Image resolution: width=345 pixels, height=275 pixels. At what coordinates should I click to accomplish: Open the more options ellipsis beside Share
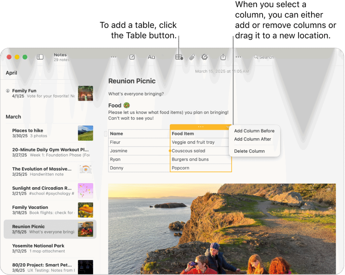[x=238, y=57]
